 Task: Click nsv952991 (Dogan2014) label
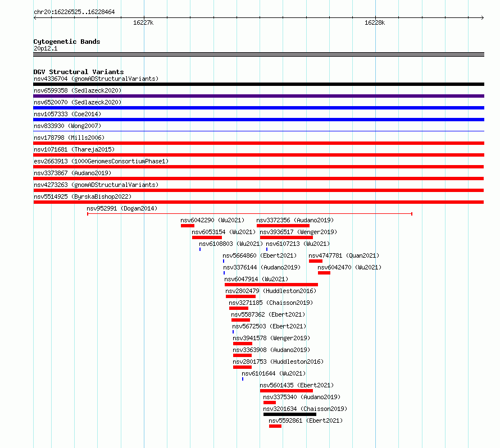click(122, 208)
